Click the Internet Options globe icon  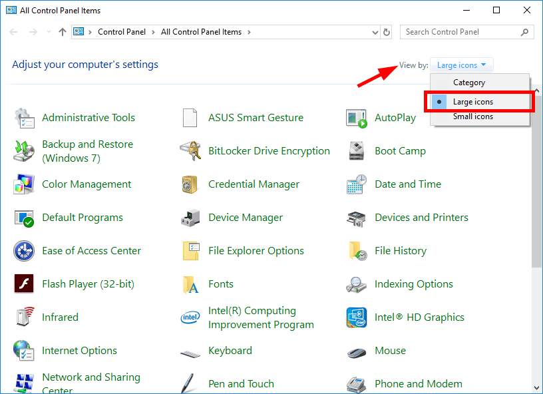click(x=23, y=350)
